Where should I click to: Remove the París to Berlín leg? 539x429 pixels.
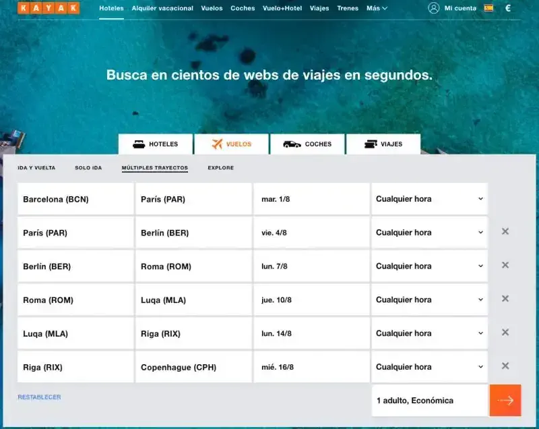click(505, 231)
